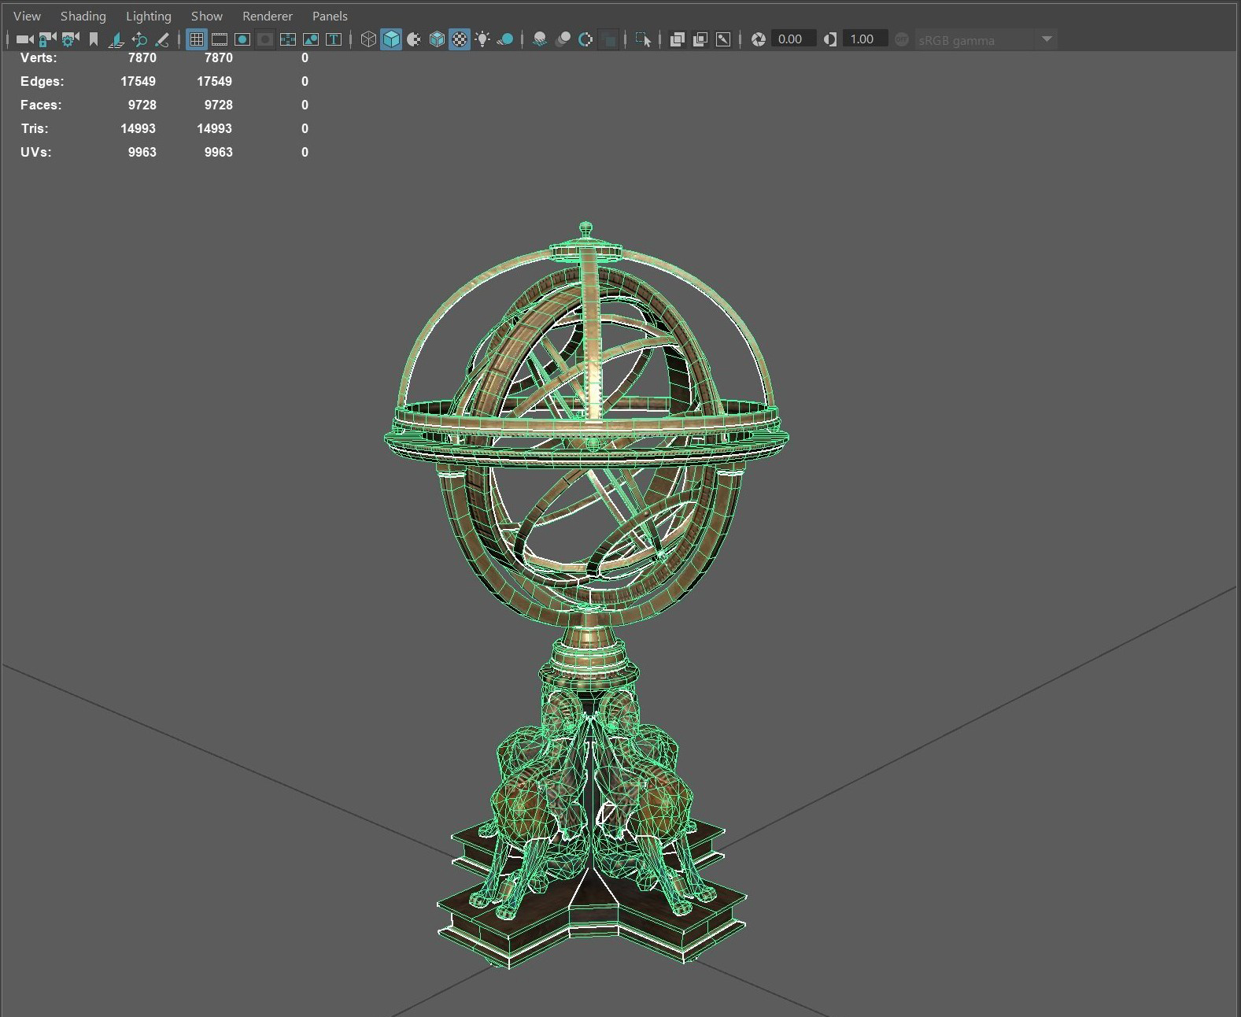Toggle the view transform off button
1241x1017 pixels.
(902, 39)
